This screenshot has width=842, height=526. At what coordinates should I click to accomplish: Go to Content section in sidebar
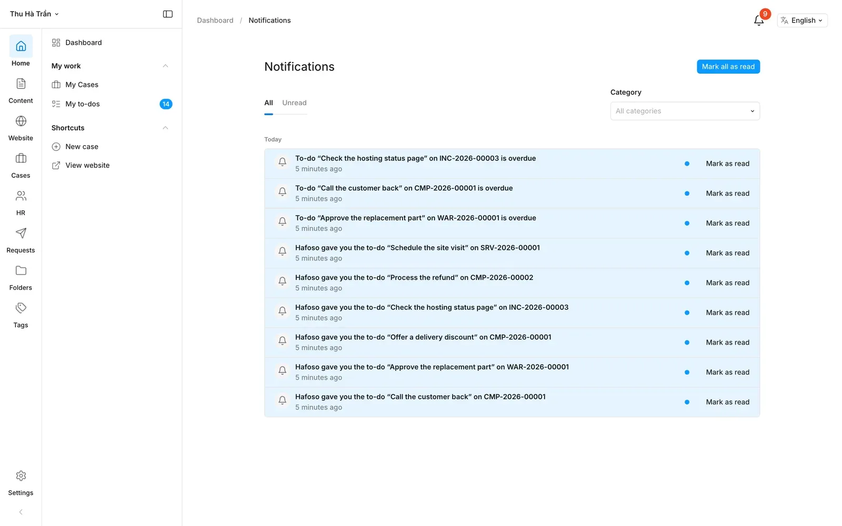point(21,91)
